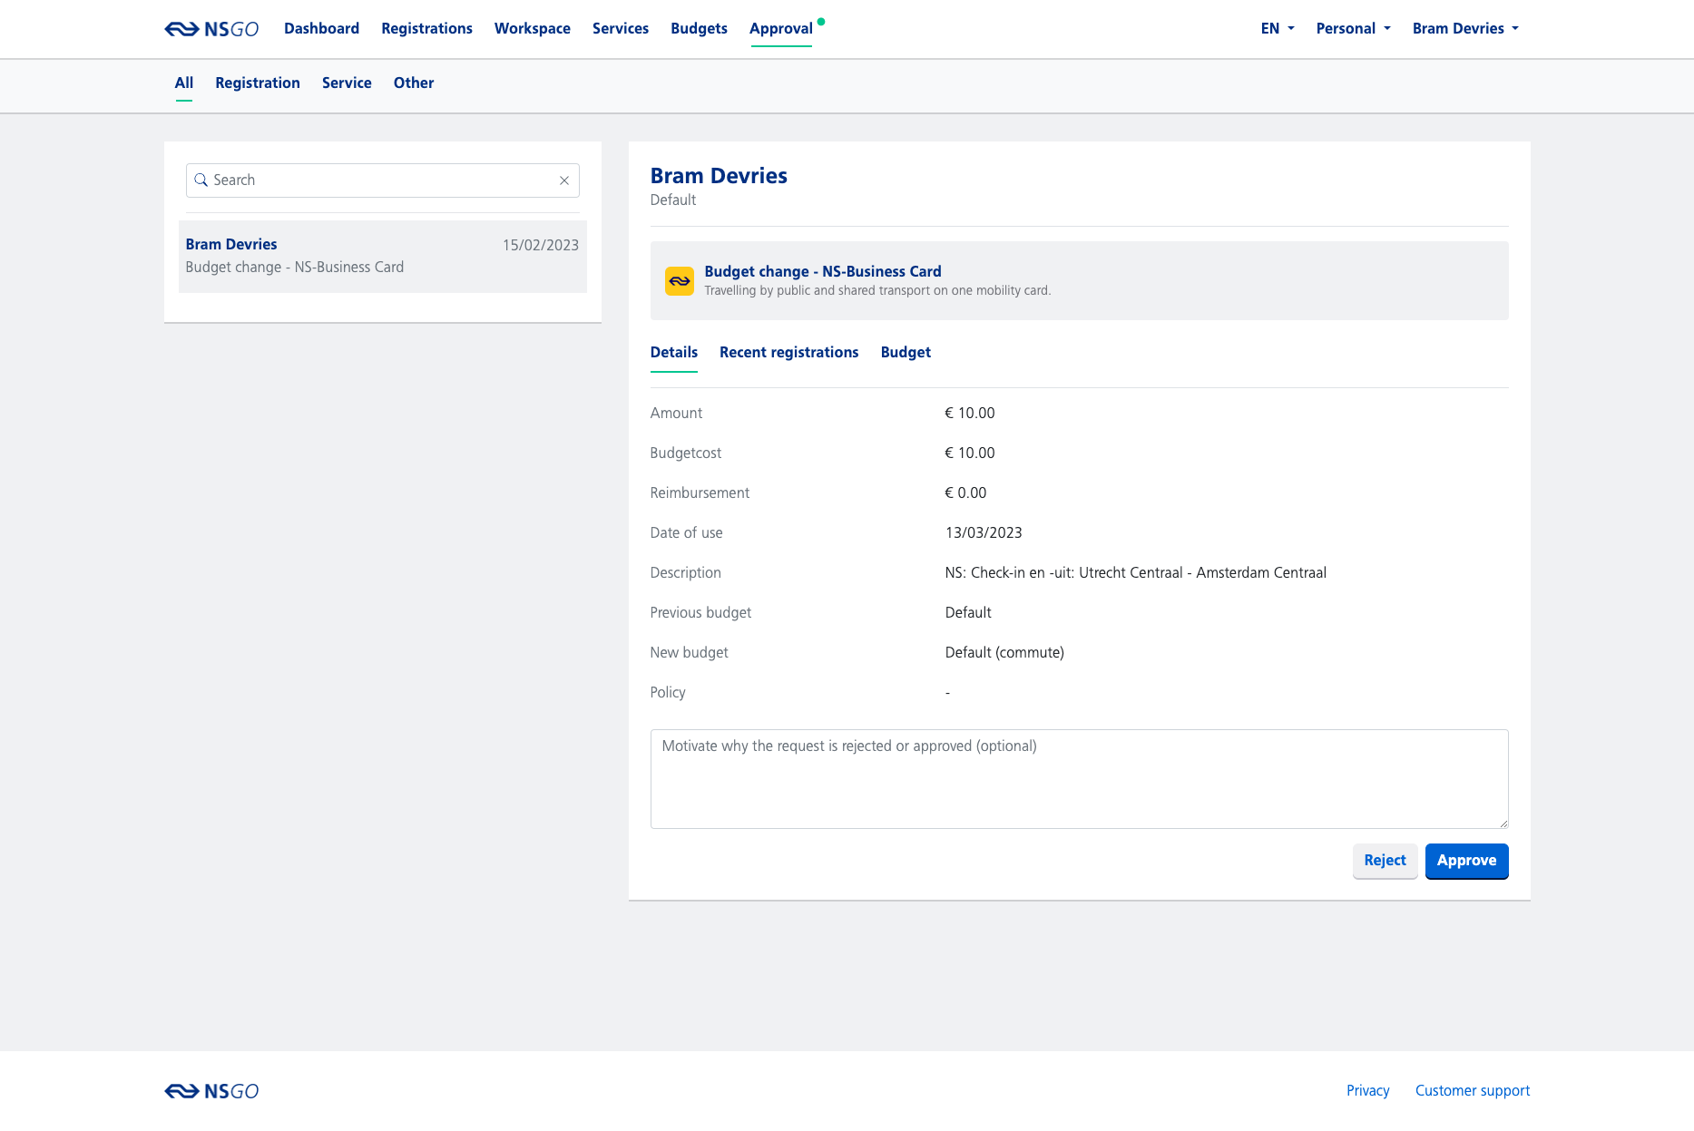
Task: Clear the search field using the X icon
Action: click(563, 180)
